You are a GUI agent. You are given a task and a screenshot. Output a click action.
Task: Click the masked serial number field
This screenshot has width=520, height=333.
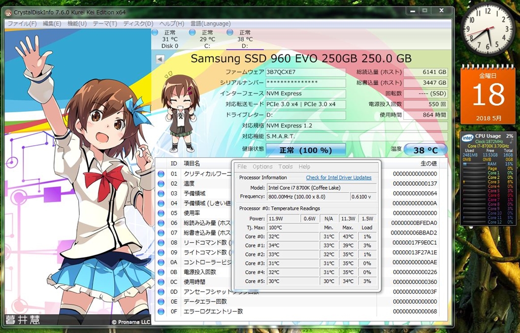(x=305, y=83)
